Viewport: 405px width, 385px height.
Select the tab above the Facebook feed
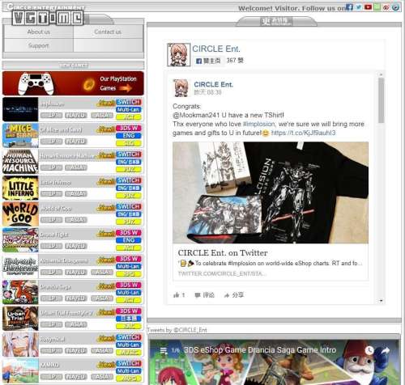point(276,21)
